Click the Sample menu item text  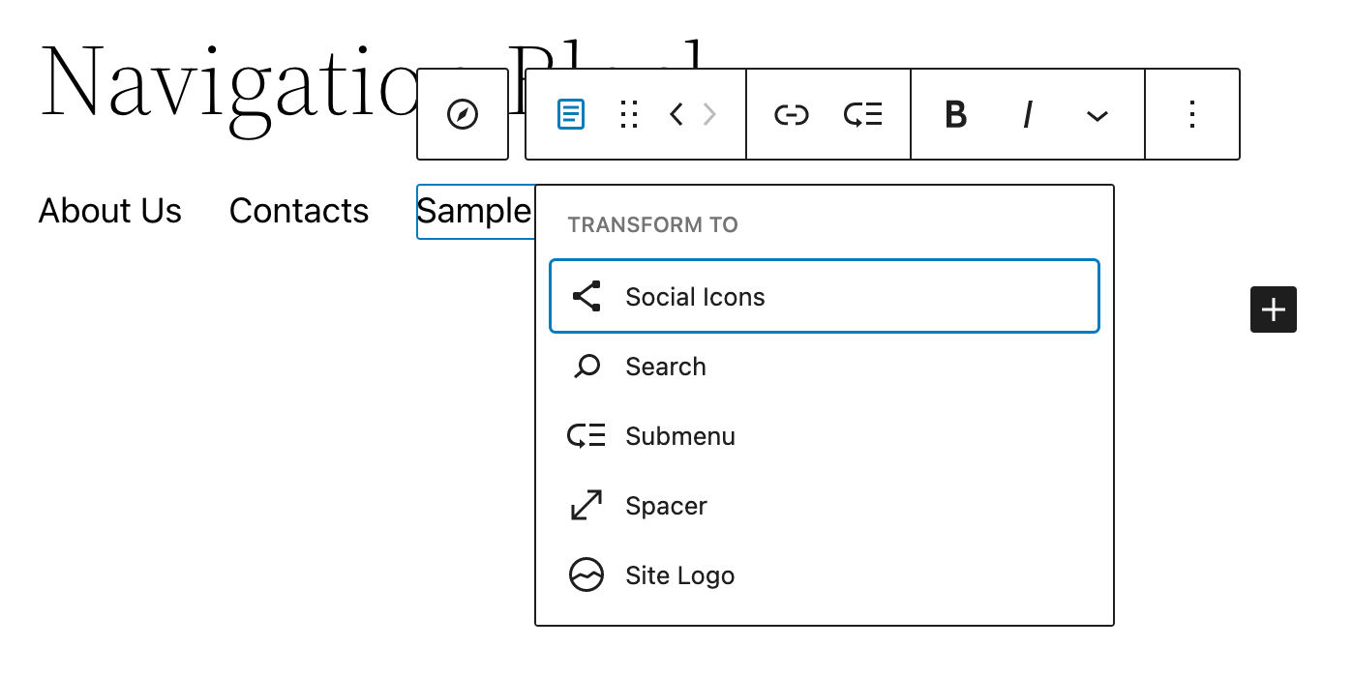tap(474, 211)
